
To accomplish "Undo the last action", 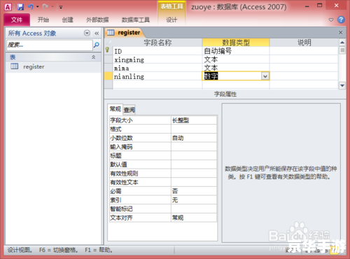I will pyautogui.click(x=31, y=7).
